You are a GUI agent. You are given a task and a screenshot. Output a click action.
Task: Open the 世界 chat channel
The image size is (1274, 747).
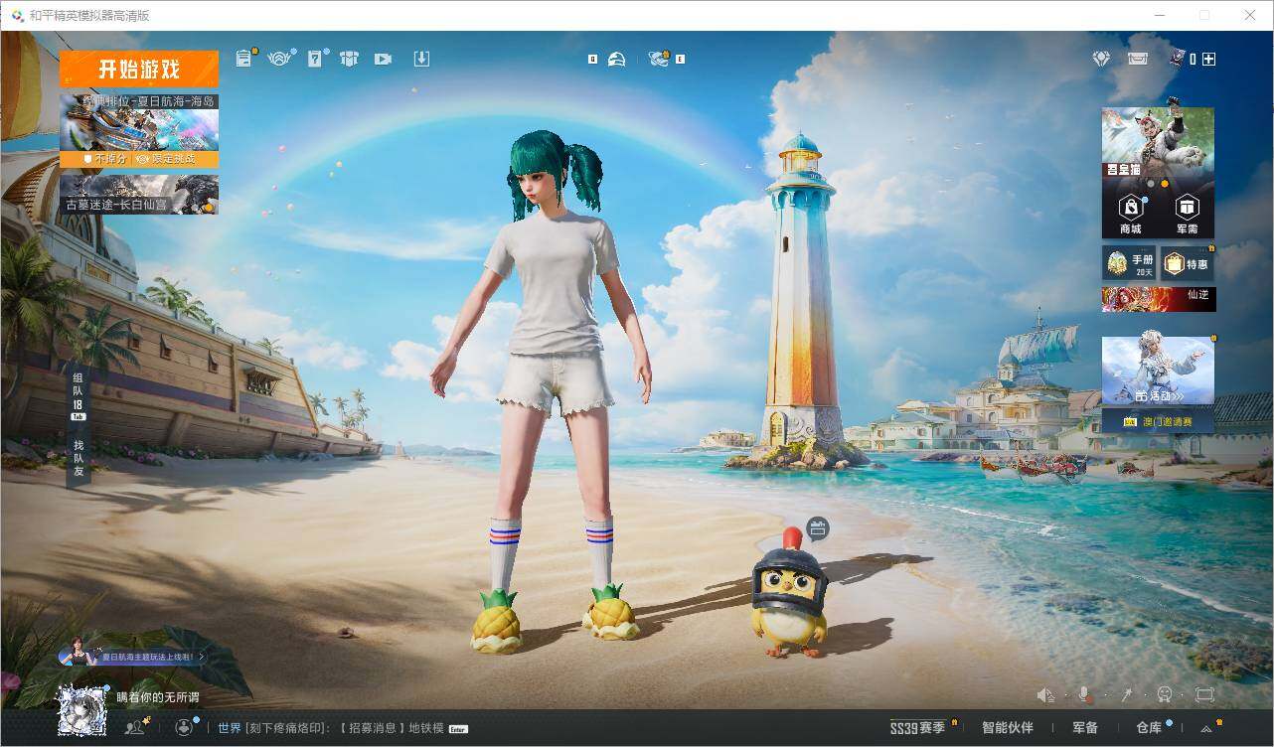coord(230,728)
